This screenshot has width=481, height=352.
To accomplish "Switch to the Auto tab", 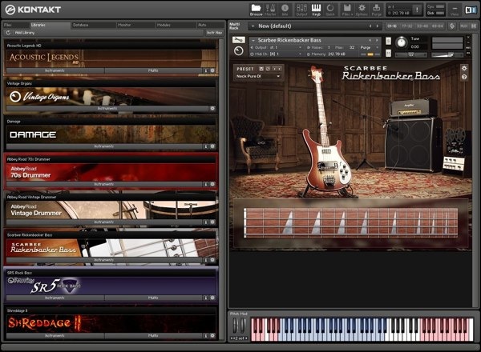I will (x=210, y=25).
